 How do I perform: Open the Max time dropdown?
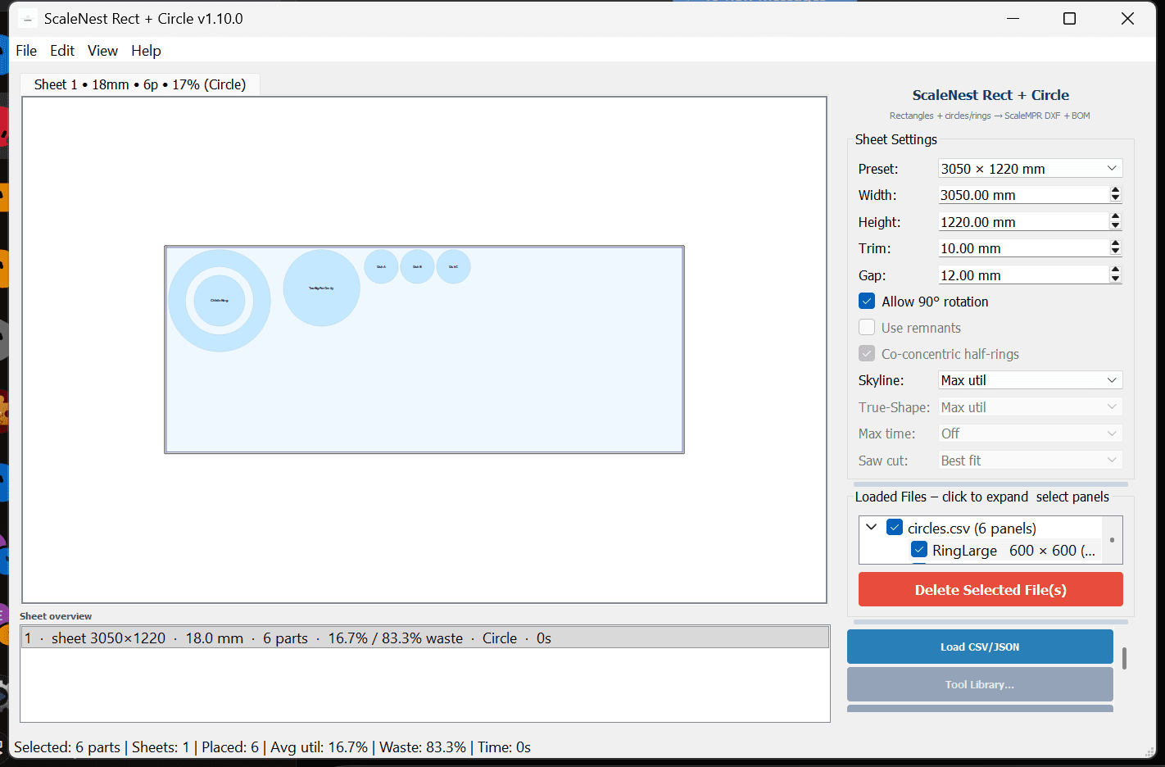[x=1030, y=433]
